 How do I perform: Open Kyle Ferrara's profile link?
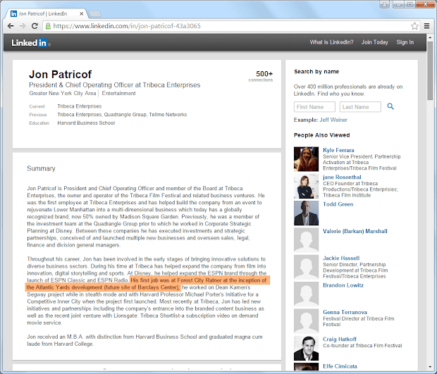click(338, 150)
